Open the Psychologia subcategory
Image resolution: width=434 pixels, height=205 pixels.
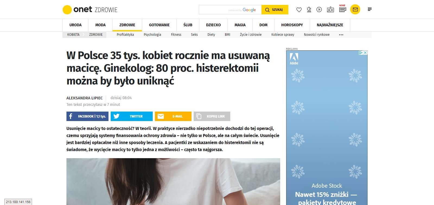point(152,35)
